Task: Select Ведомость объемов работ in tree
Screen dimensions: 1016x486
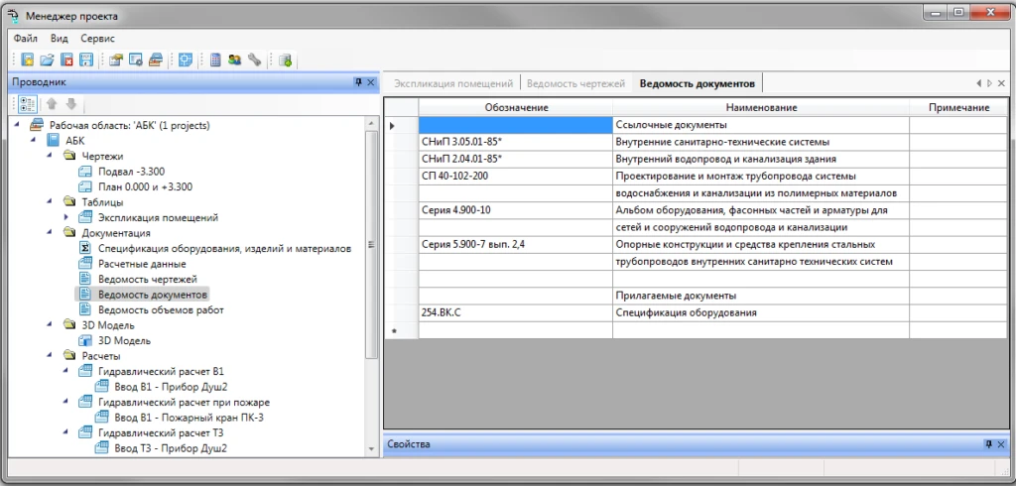Action: point(161,309)
